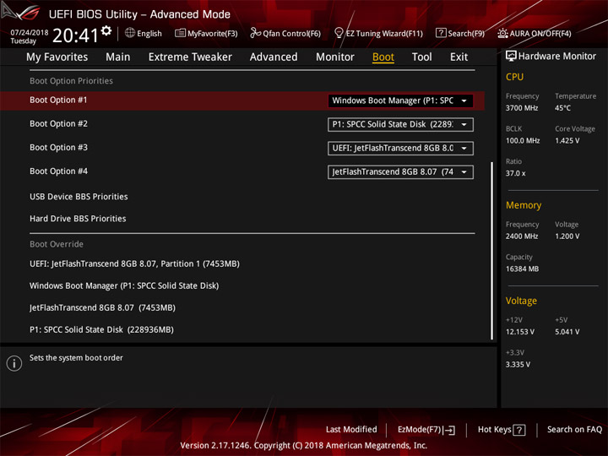Boot override JetFlashTranscend 8GB 8.07 (7453MB)
This screenshot has height=456, width=608.
102,308
